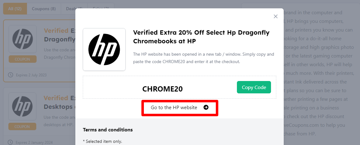Click the HP logo on the Dragonfly coupon card
The height and width of the screenshot is (145, 360).
pyautogui.click(x=23, y=39)
